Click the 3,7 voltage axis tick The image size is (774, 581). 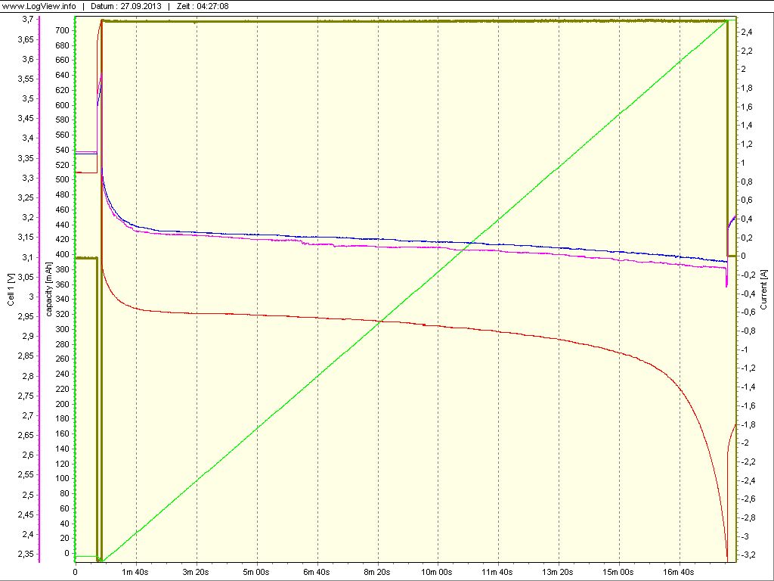pos(28,19)
